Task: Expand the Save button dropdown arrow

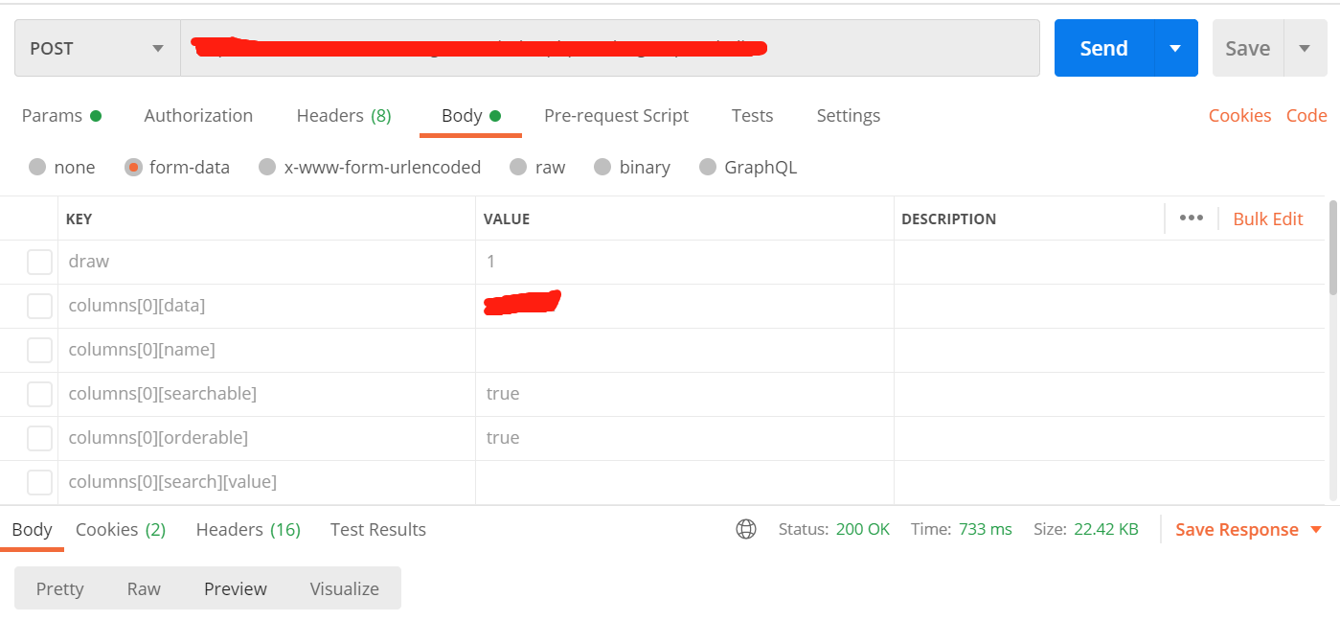Action: click(1305, 48)
